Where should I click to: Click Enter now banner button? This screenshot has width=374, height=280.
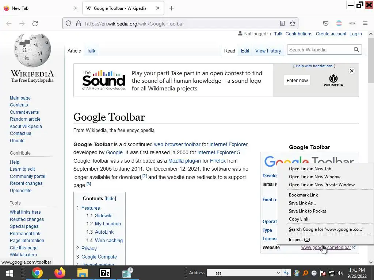(297, 81)
